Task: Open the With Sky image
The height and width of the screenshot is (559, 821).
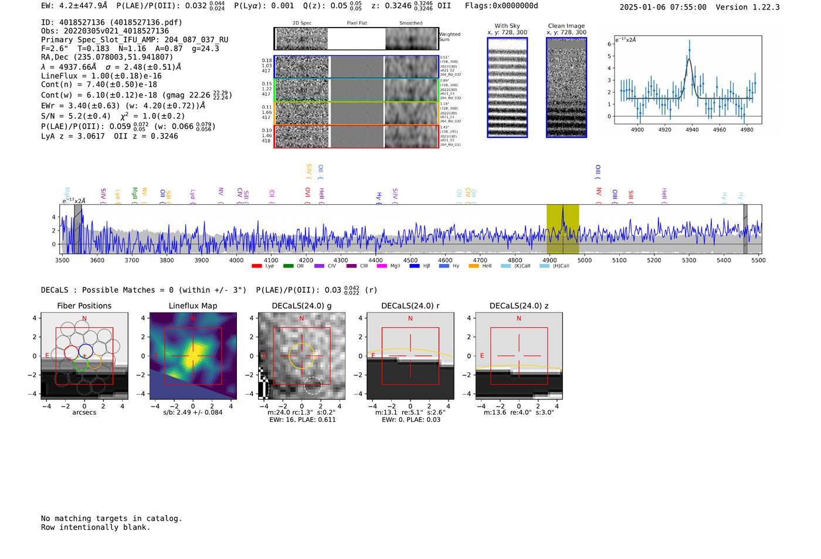Action: point(507,87)
